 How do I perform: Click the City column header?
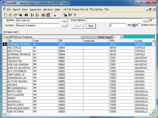pyautogui.click(x=20, y=41)
